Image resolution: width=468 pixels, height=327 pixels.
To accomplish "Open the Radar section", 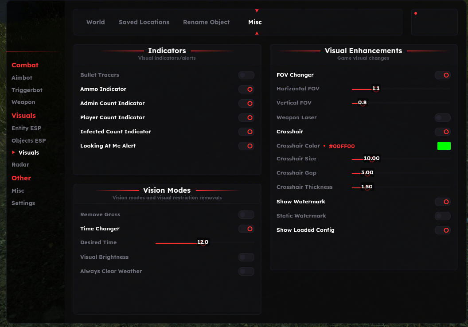I will point(20,164).
